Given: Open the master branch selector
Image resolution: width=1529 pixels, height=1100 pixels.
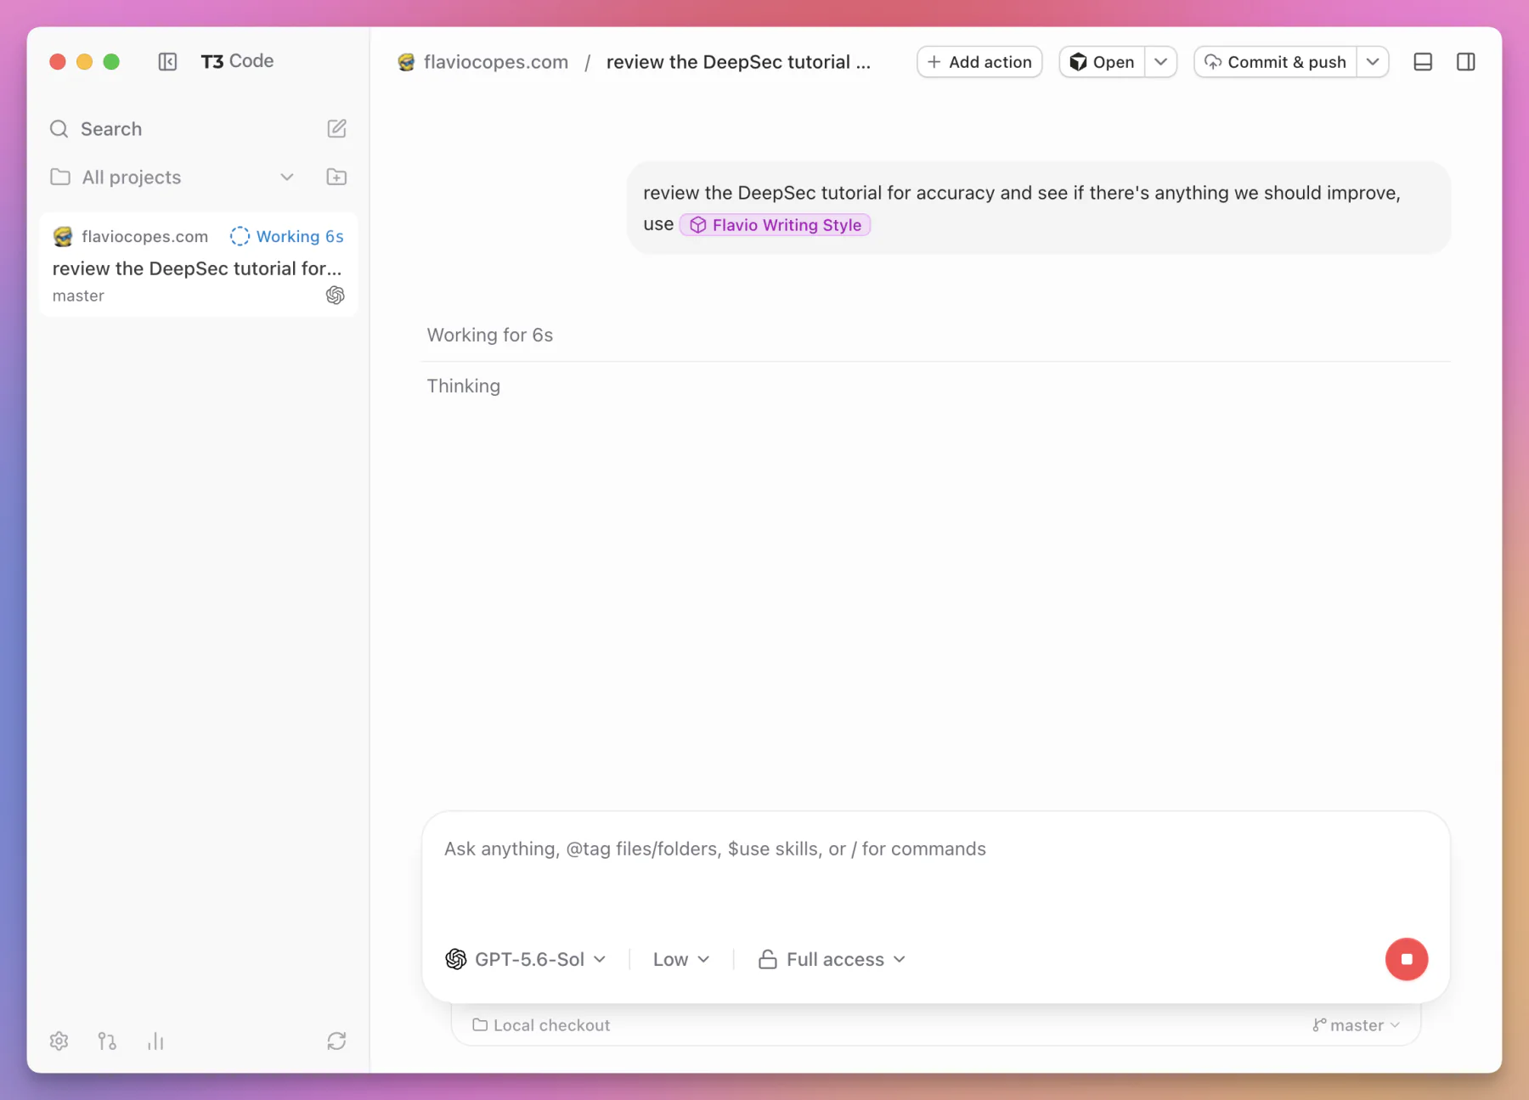Looking at the screenshot, I should (1356, 1025).
